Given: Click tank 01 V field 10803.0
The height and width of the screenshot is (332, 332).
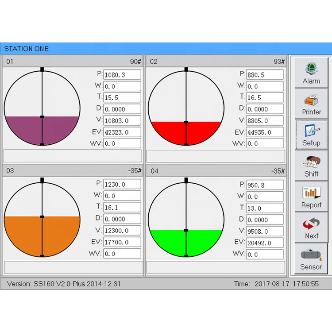Looking at the screenshot, I should 122,121.
